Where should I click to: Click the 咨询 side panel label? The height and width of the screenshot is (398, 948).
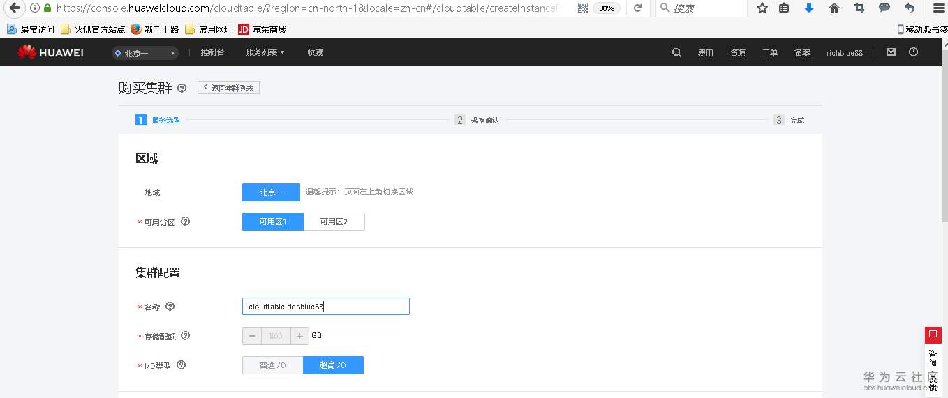point(933,358)
